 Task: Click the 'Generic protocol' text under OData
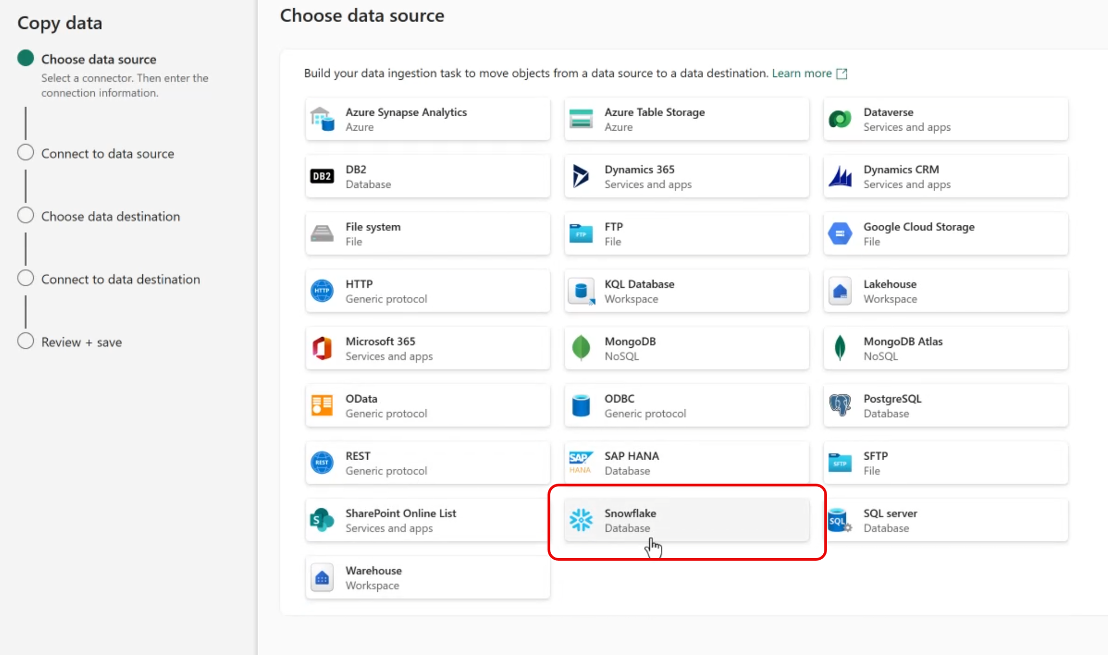pos(386,414)
